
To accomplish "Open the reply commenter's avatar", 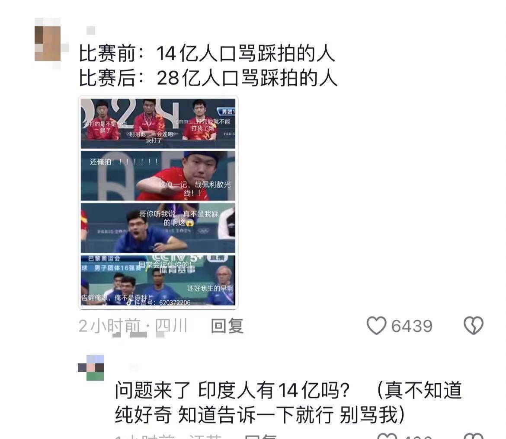I will (91, 368).
